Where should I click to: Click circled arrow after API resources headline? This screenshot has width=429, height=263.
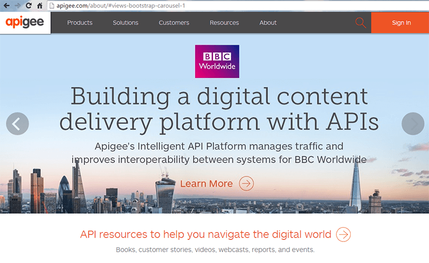(x=344, y=235)
